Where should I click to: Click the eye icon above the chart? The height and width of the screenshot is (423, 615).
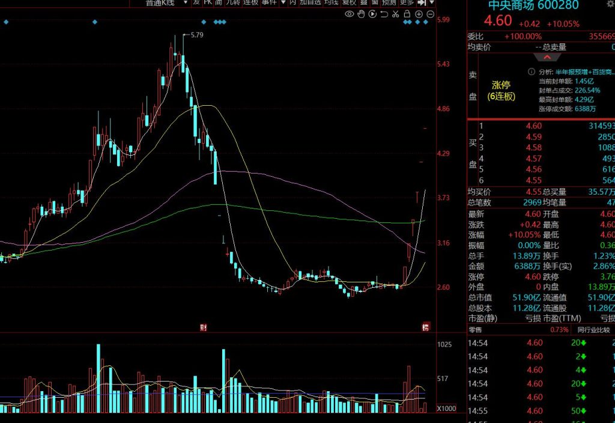pyautogui.click(x=350, y=14)
